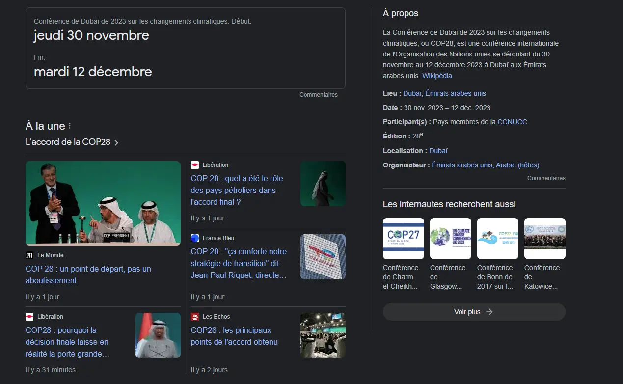Open 'les principaux points de l'accord obtenu'

pos(234,336)
